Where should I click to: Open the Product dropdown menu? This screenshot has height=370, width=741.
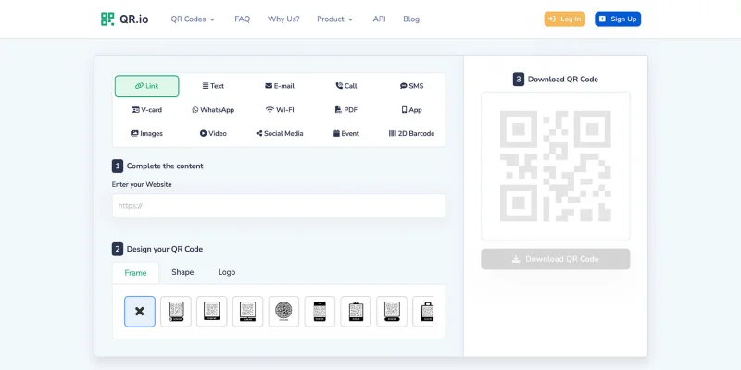click(x=334, y=18)
